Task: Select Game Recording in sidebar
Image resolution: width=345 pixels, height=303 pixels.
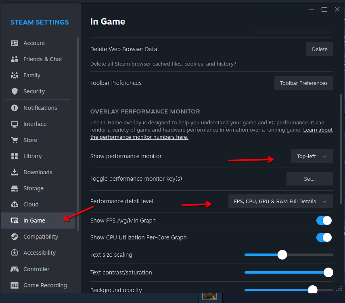Action: point(38,285)
